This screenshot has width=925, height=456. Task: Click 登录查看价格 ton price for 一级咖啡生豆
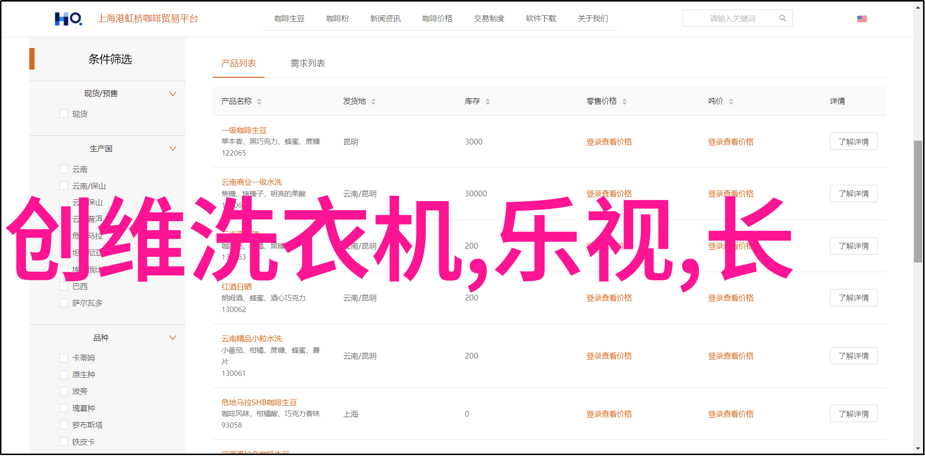coord(731,142)
